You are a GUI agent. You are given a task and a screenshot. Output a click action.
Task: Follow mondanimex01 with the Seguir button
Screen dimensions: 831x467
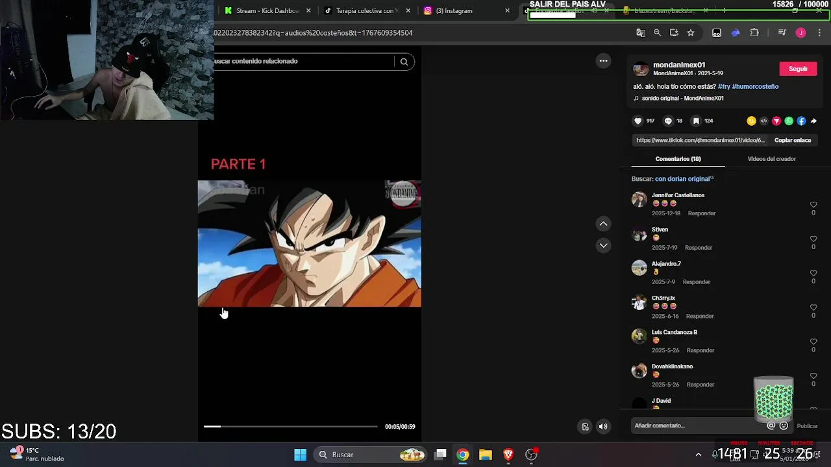pyautogui.click(x=798, y=69)
